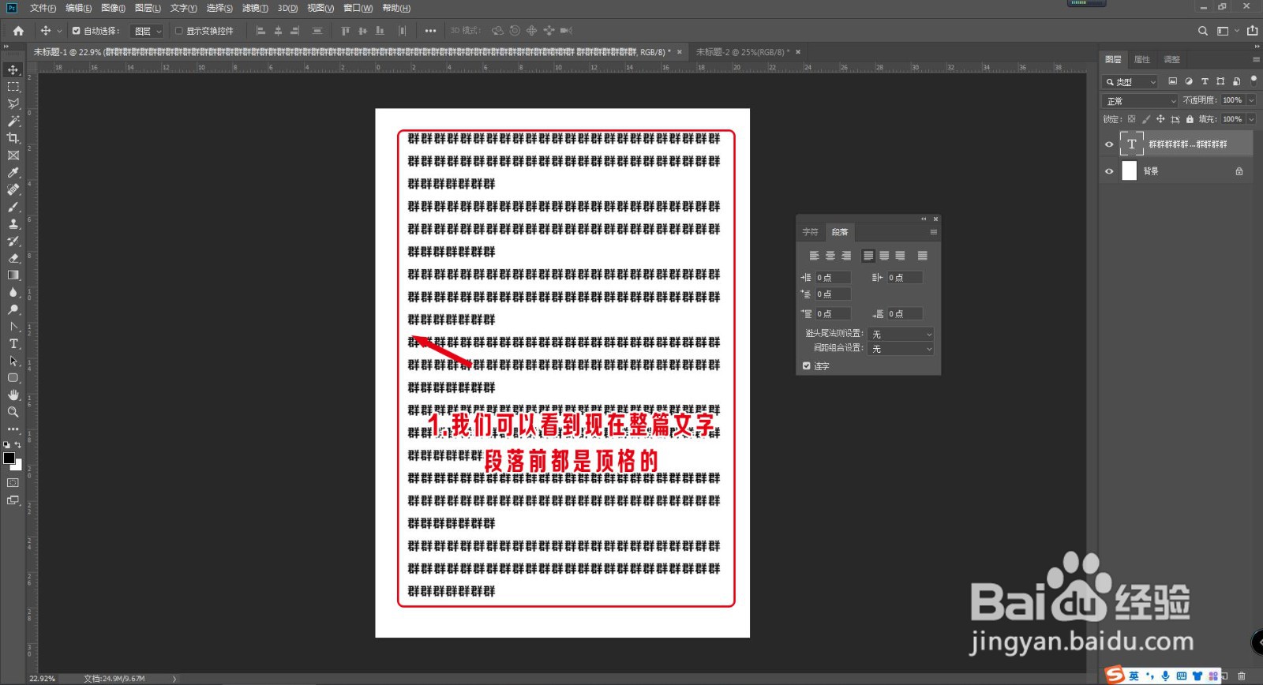Toggle the Hyphenate (连字) checkbox

click(x=807, y=365)
